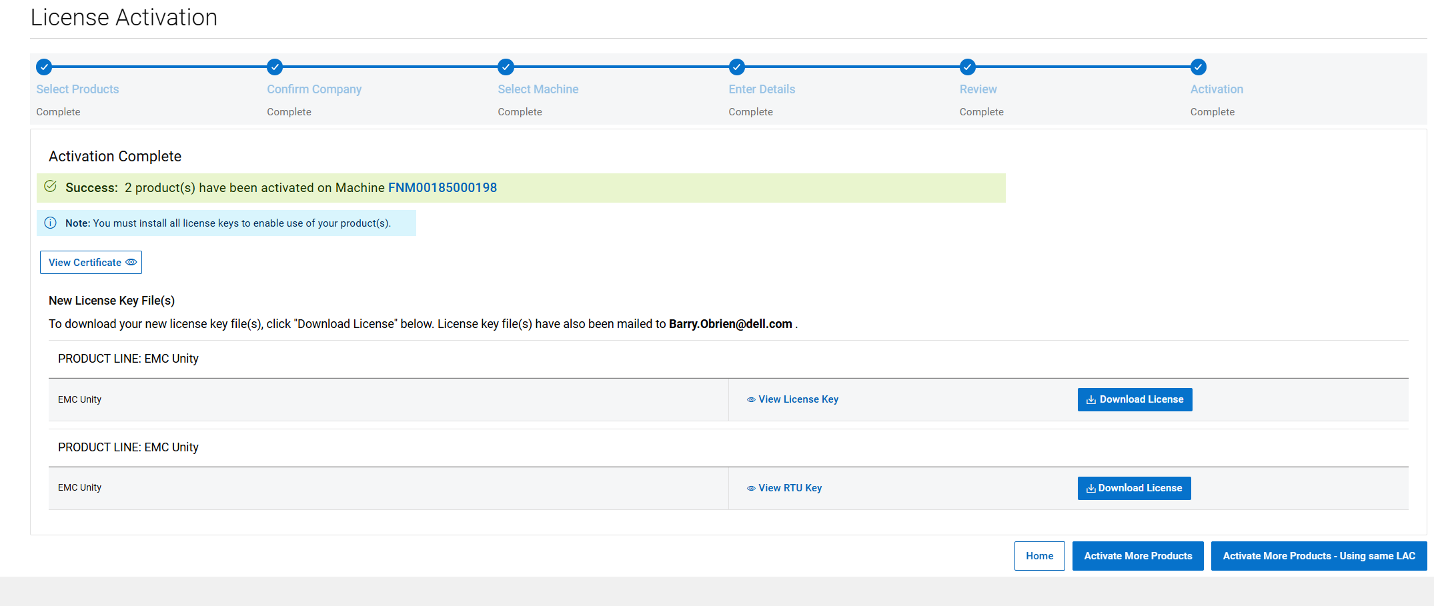Click the License Activation page title
The height and width of the screenshot is (606, 1434).
point(123,17)
